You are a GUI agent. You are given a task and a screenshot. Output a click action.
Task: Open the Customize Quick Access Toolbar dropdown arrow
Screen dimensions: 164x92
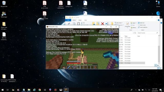coord(74,17)
